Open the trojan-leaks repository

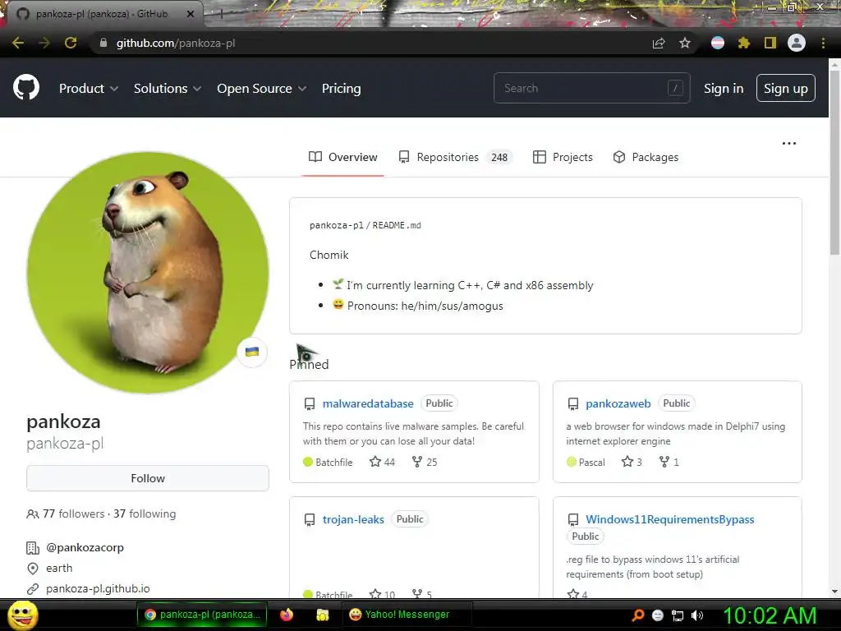tap(353, 519)
